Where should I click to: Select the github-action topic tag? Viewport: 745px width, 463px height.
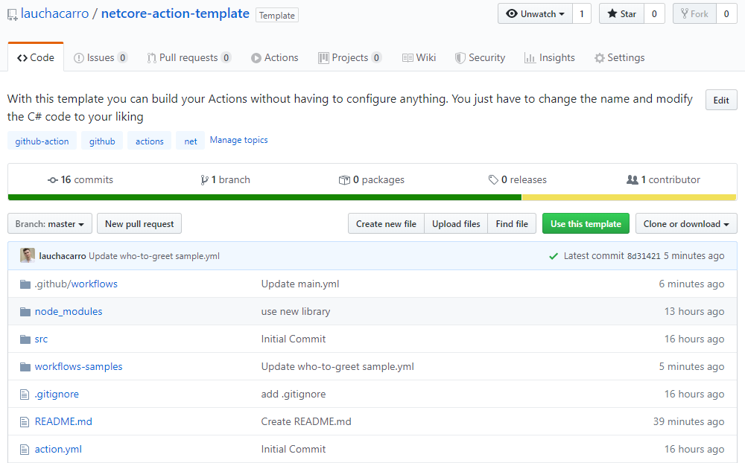(42, 141)
